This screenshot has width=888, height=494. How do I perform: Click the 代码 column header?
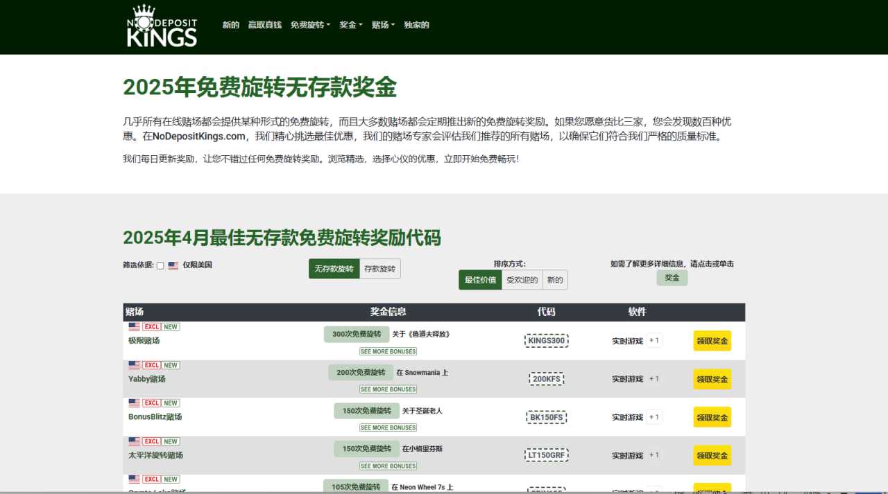pyautogui.click(x=546, y=312)
